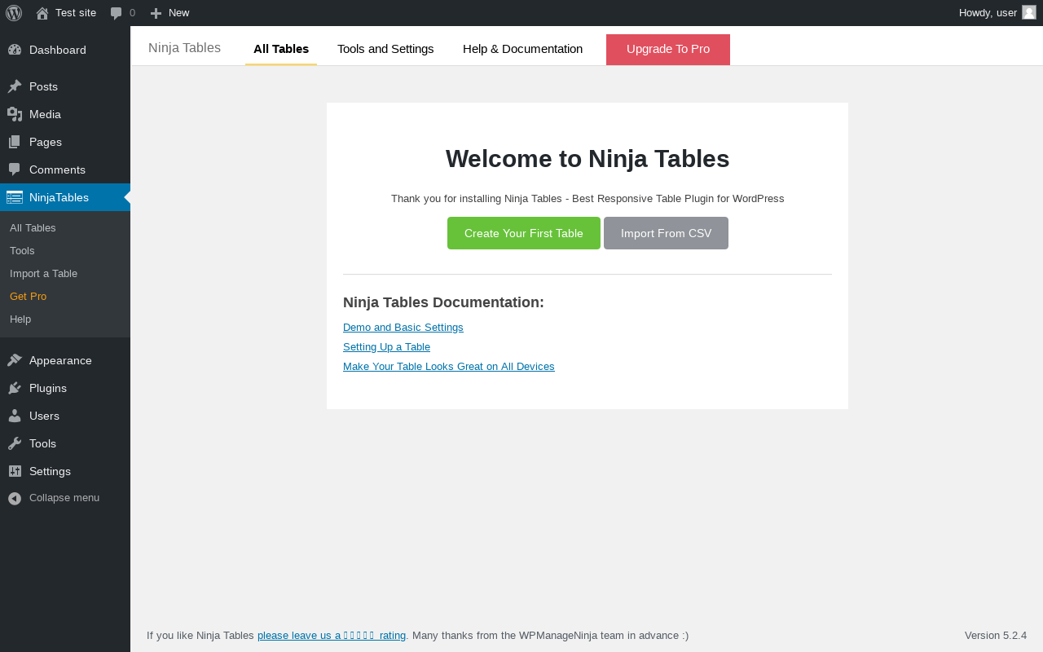Click the Pages icon in sidebar
The width and height of the screenshot is (1043, 652).
15,142
